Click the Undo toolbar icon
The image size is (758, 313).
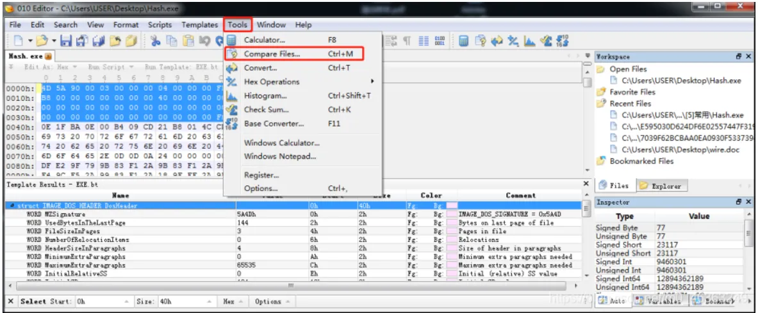click(x=204, y=41)
